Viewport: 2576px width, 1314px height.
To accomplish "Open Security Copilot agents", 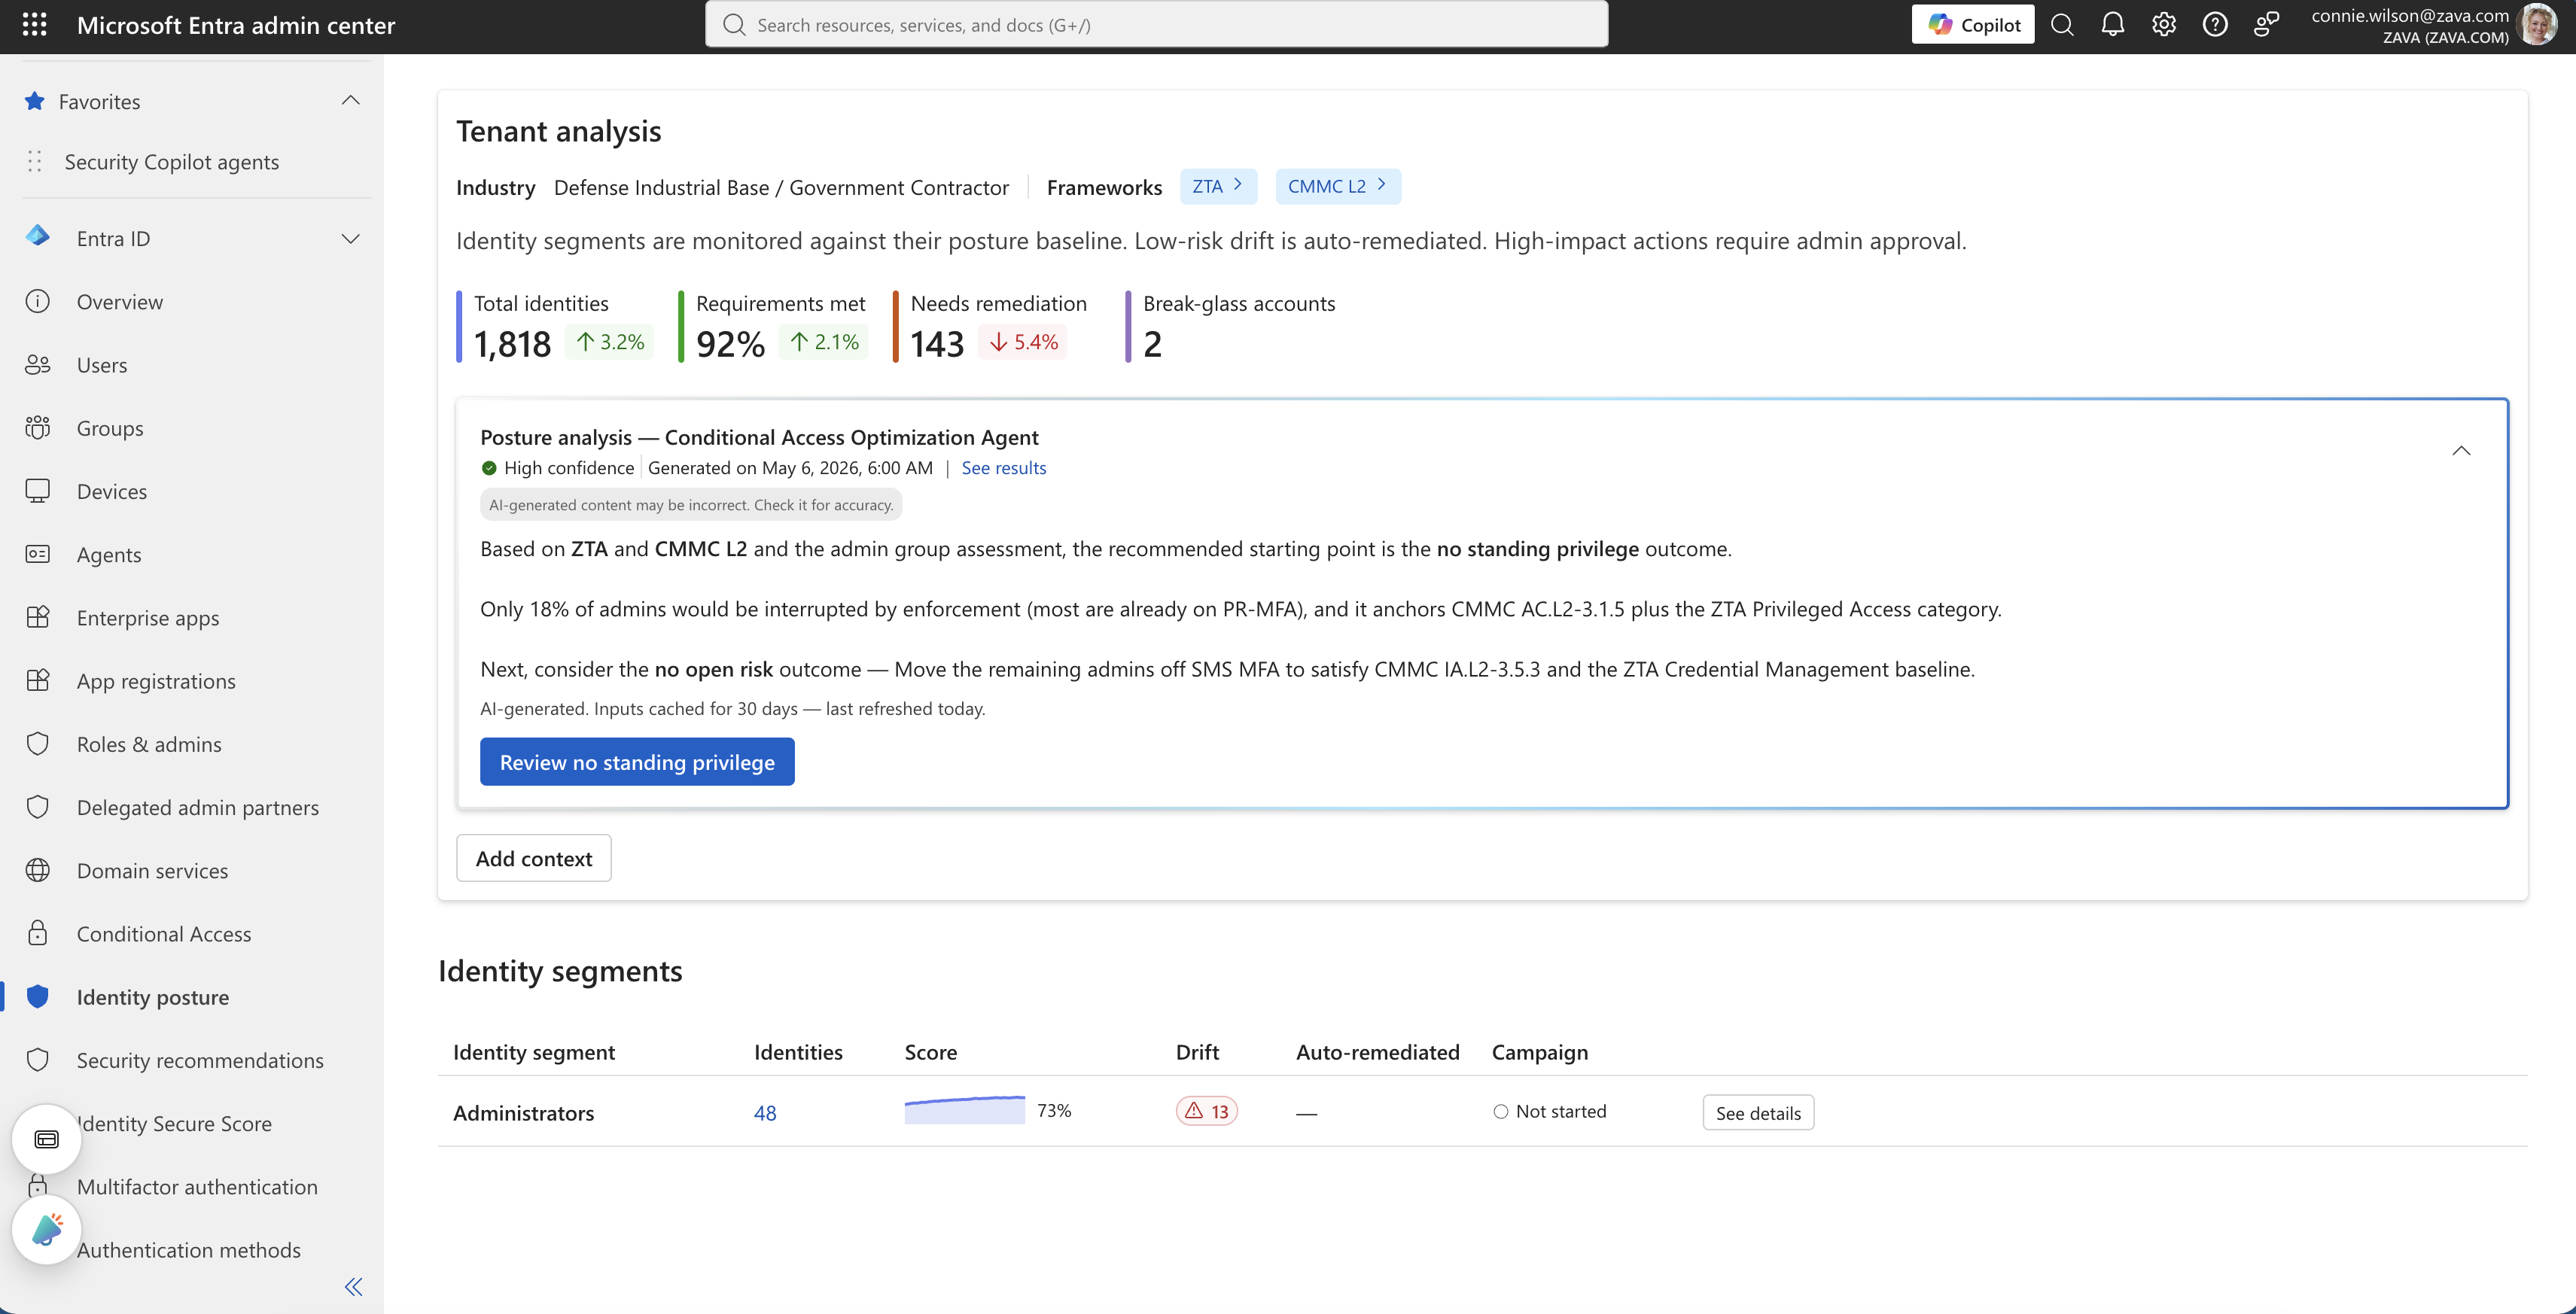I will tap(172, 161).
